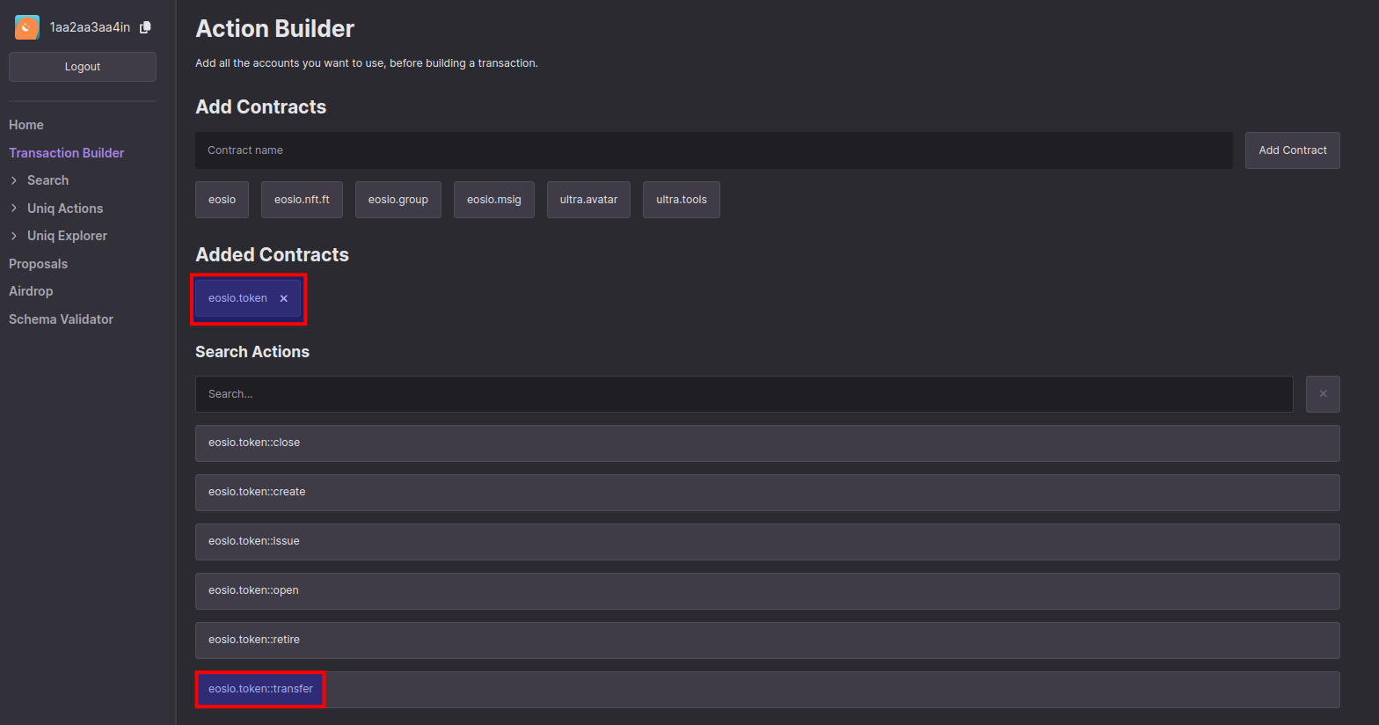The image size is (1379, 725).
Task: Click the Action Builder heading
Action: click(274, 29)
